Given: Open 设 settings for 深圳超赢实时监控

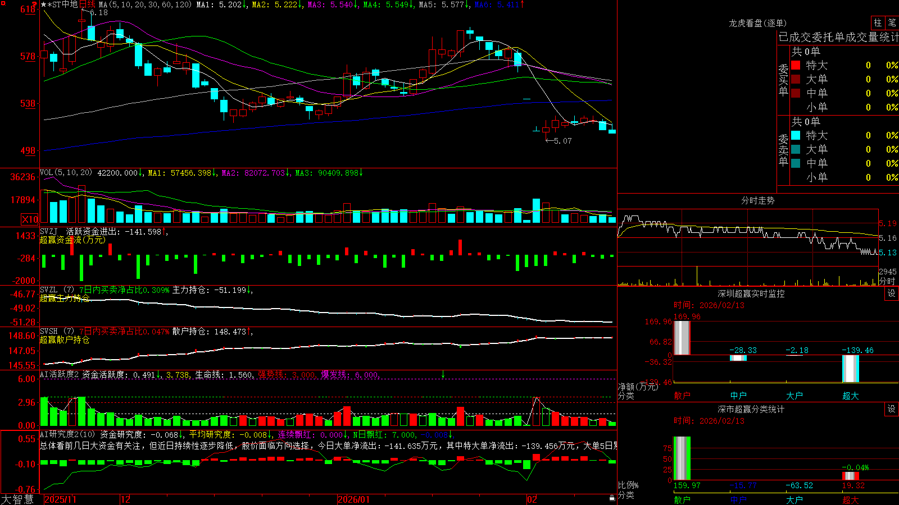Looking at the screenshot, I should pyautogui.click(x=892, y=293).
